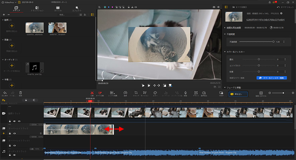Switch to the トランジション tab
This screenshot has width=296, height=160.
(37, 8)
